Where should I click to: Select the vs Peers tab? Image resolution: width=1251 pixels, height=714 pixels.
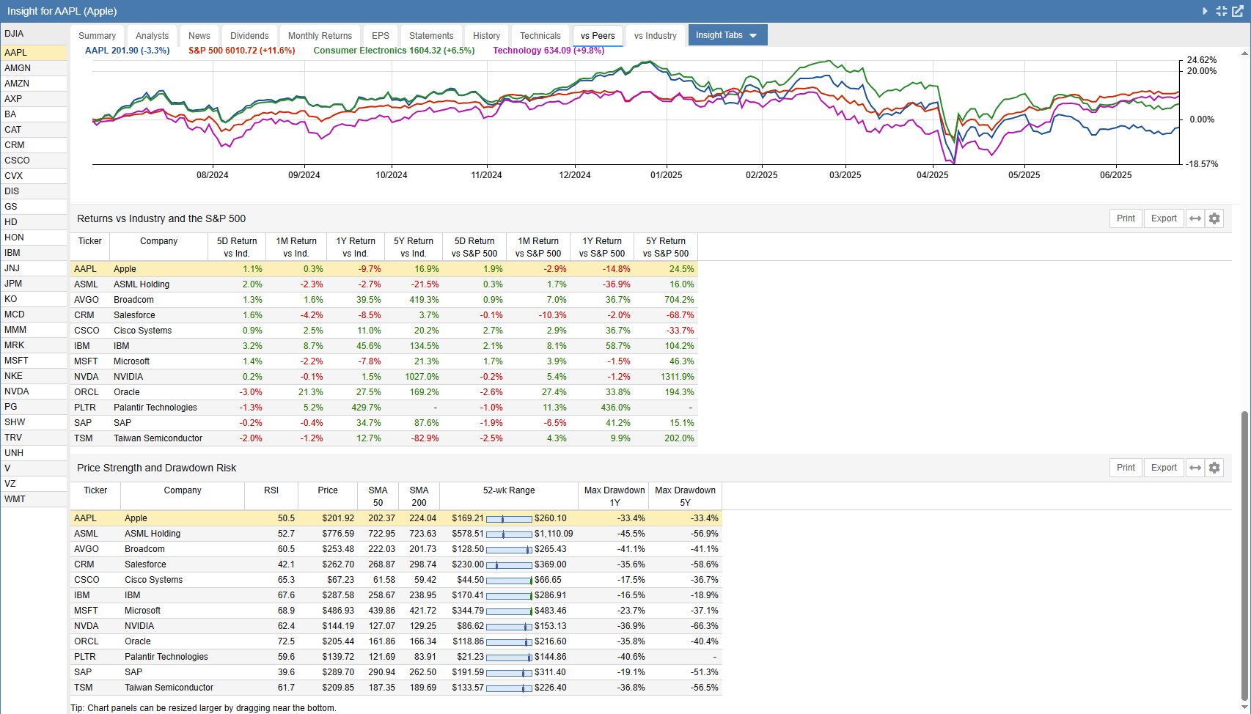(x=598, y=36)
